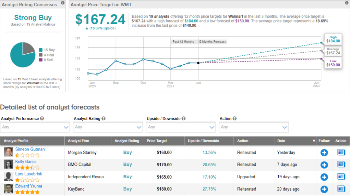Sort table by Price Target column
The image size is (351, 196).
(x=157, y=141)
